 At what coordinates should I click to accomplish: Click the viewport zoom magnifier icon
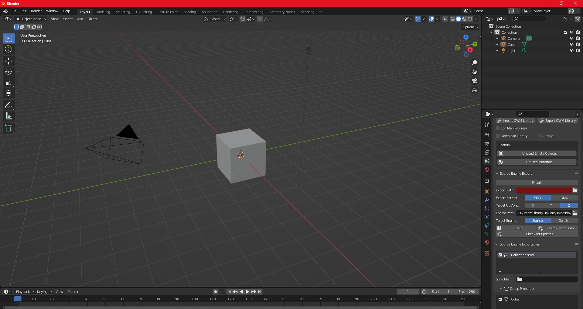click(475, 63)
